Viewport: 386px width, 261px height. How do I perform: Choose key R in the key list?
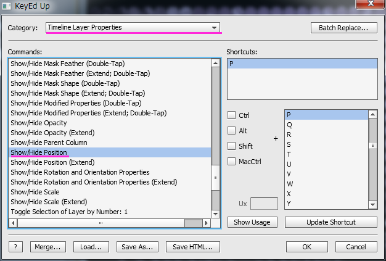coord(326,135)
